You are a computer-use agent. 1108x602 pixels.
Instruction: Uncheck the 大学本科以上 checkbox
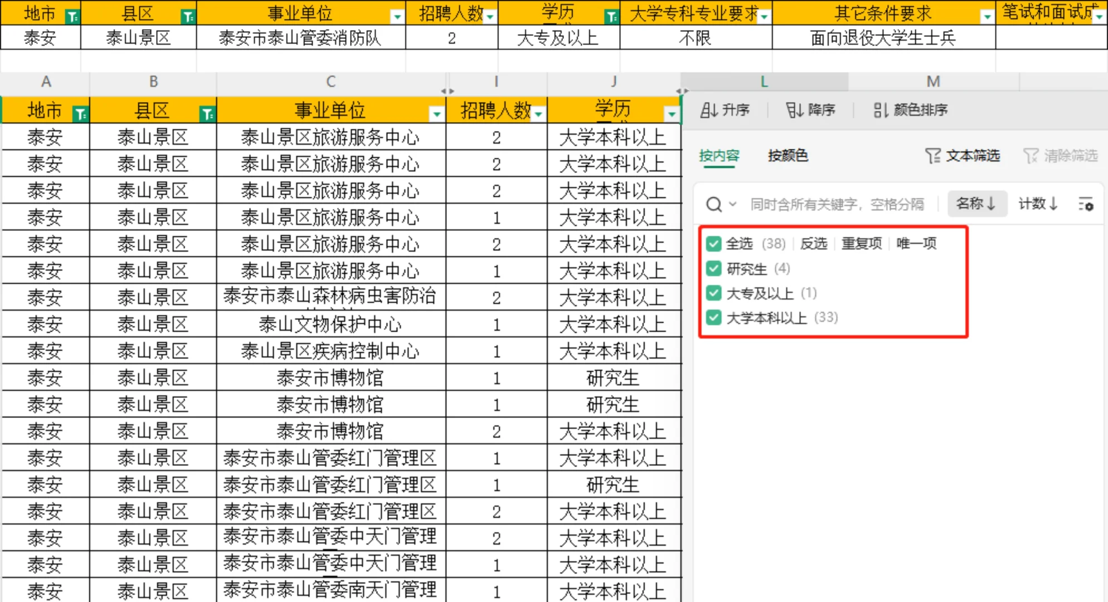[713, 318]
